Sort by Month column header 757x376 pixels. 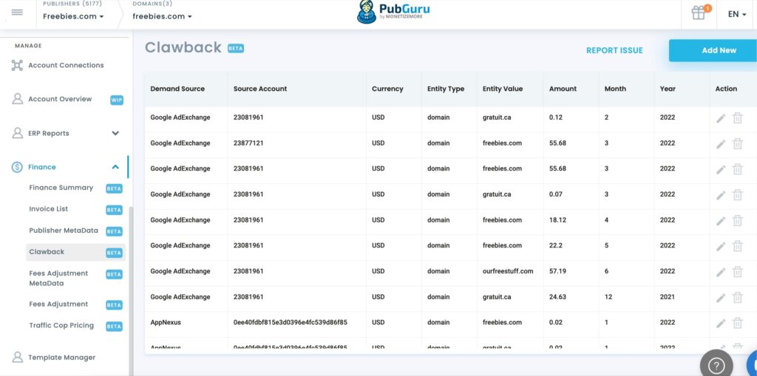tap(615, 89)
